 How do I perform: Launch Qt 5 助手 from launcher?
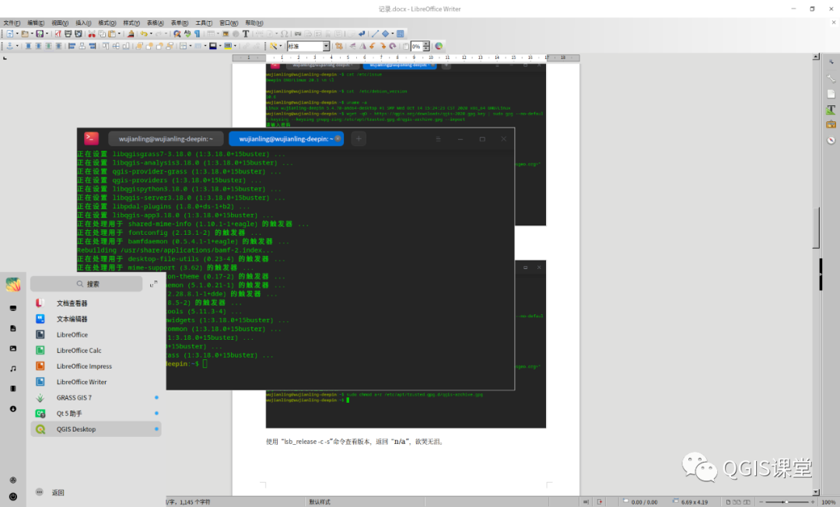(x=96, y=414)
